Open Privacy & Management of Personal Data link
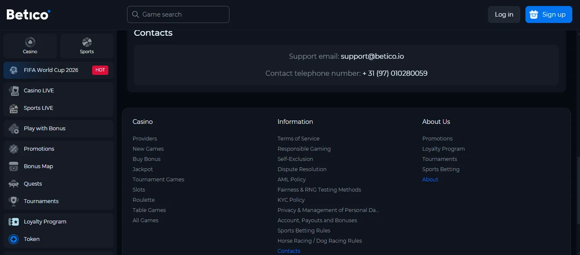The width and height of the screenshot is (580, 255). tap(328, 210)
